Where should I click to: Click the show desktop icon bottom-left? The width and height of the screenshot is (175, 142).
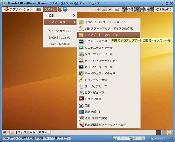click(x=4, y=132)
